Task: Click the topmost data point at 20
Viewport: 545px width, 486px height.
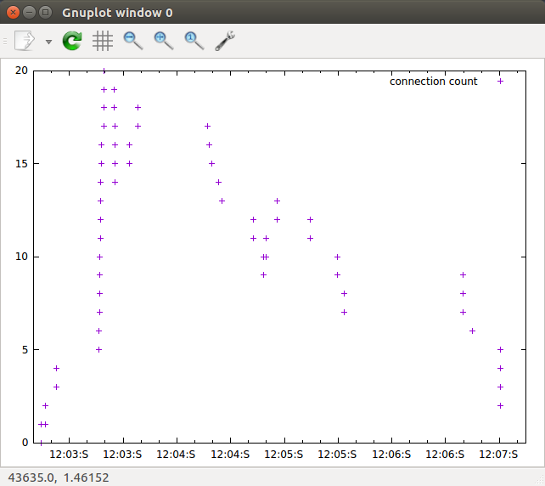Action: [x=104, y=71]
